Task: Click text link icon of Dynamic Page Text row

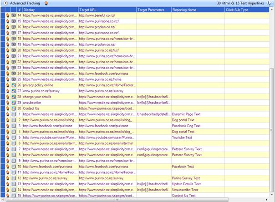Action: (x=14, y=114)
